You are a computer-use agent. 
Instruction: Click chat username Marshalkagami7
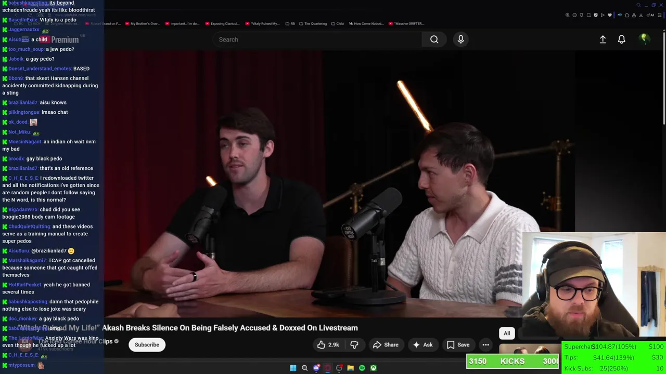pyautogui.click(x=27, y=261)
